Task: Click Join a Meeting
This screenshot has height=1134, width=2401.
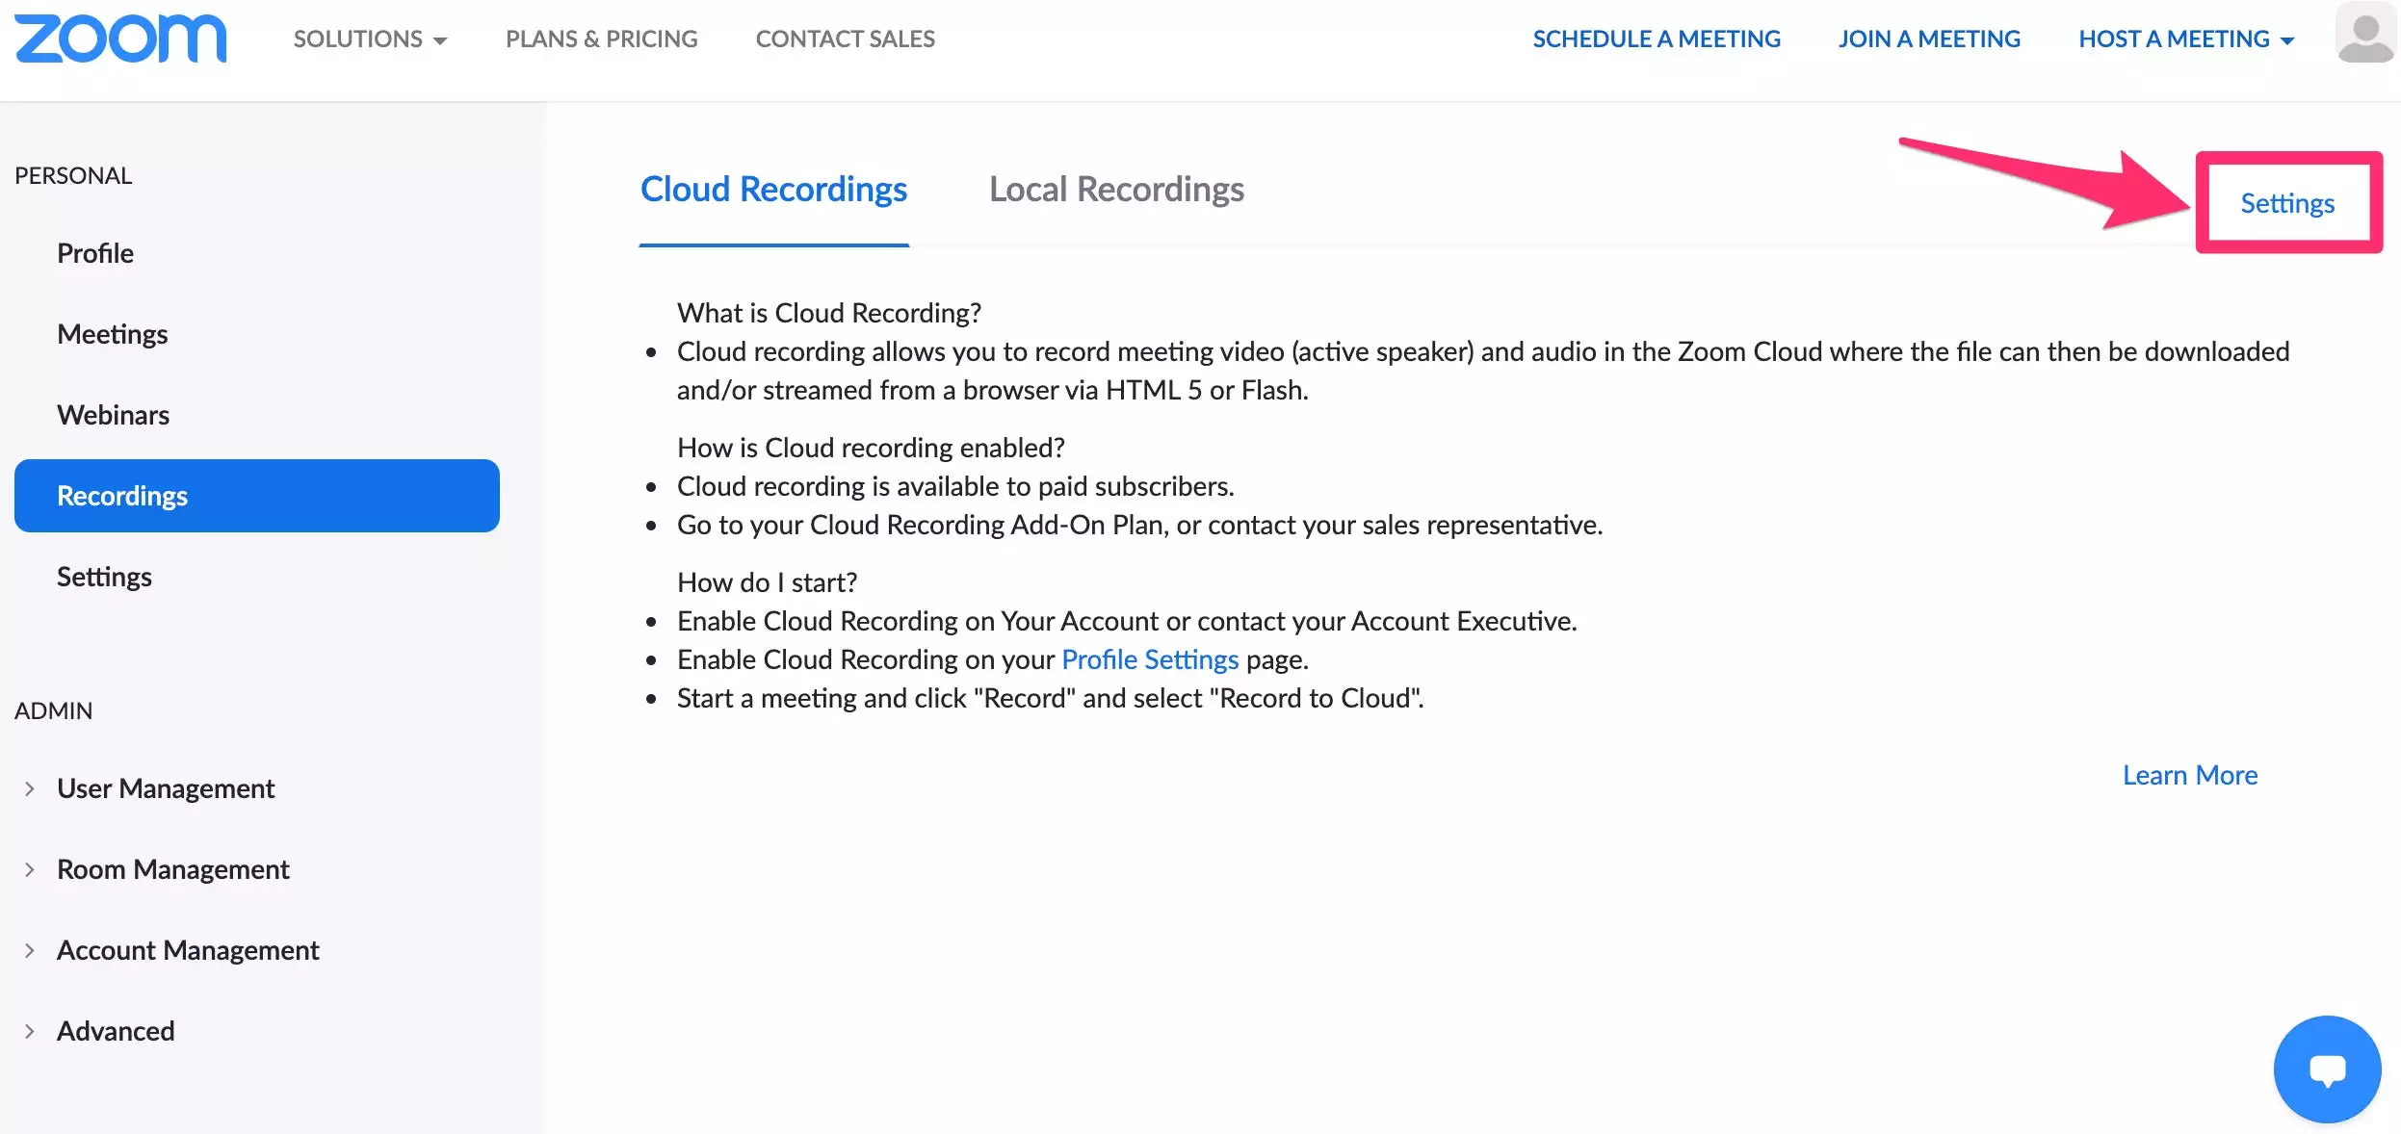Action: pos(1929,39)
